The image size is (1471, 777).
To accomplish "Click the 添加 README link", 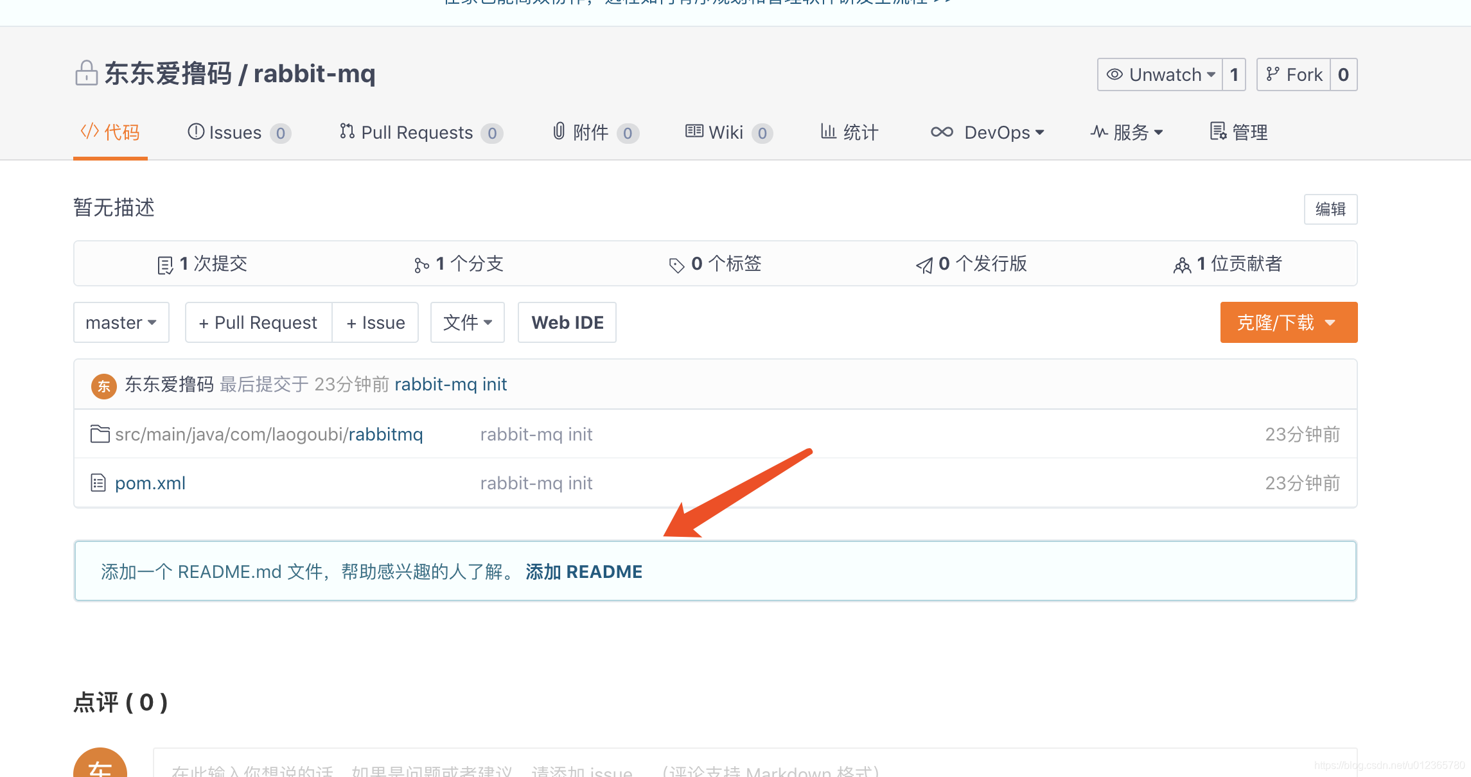I will 584,572.
